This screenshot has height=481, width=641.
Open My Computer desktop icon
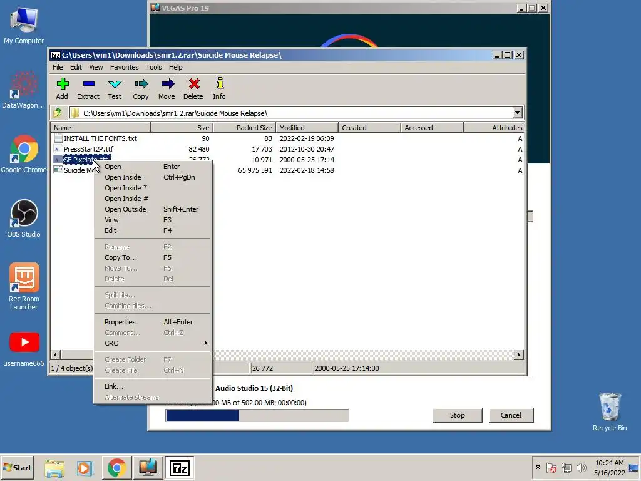coord(24,25)
